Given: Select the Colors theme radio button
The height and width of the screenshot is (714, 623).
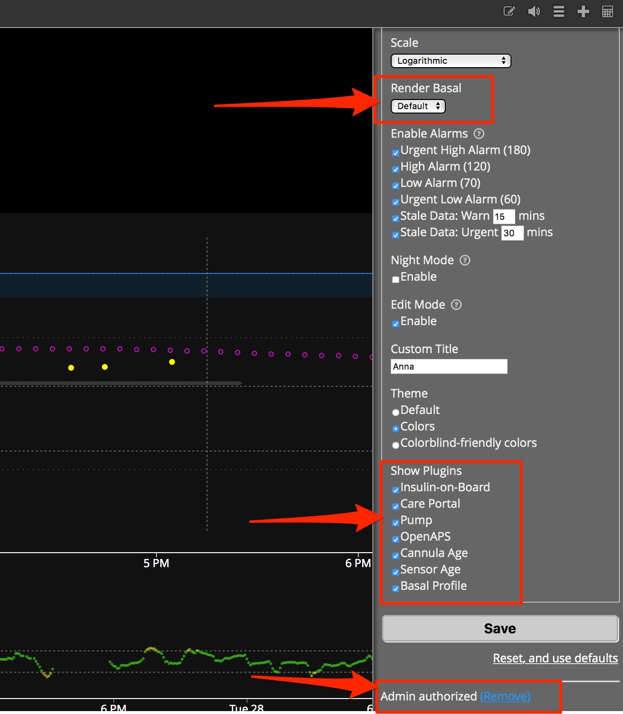Looking at the screenshot, I should tap(396, 429).
